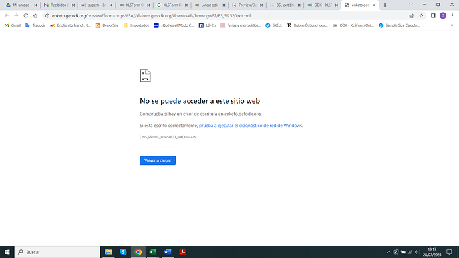459x258 pixels.
Task: Expand the system tray hidden icons arrow
Action: pyautogui.click(x=388, y=252)
